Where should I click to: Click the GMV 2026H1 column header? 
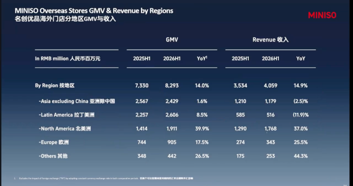[x=172, y=59]
